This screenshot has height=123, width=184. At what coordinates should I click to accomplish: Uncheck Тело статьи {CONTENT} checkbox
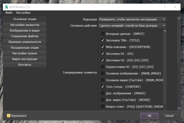tap(103, 87)
